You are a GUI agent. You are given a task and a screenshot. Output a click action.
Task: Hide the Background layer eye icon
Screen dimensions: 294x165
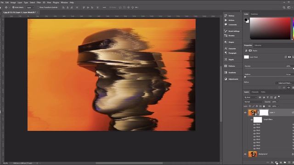[x=245, y=154]
